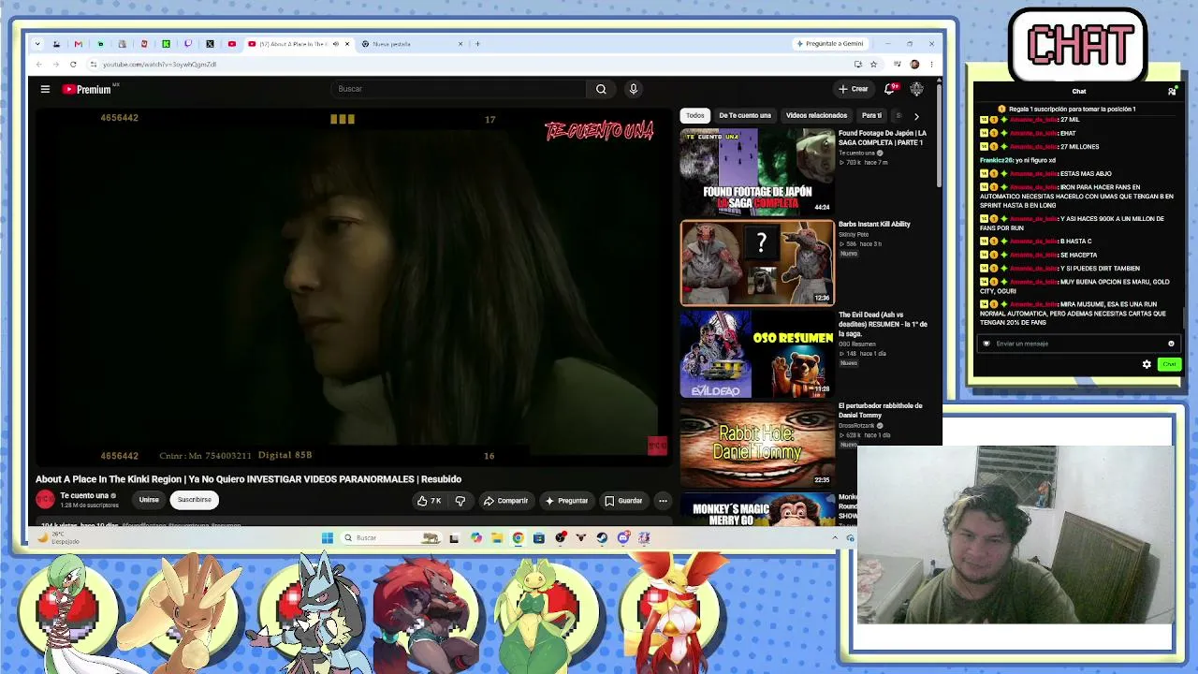
Task: Open The Evil Dead resumen thumbnail
Action: tap(757, 355)
